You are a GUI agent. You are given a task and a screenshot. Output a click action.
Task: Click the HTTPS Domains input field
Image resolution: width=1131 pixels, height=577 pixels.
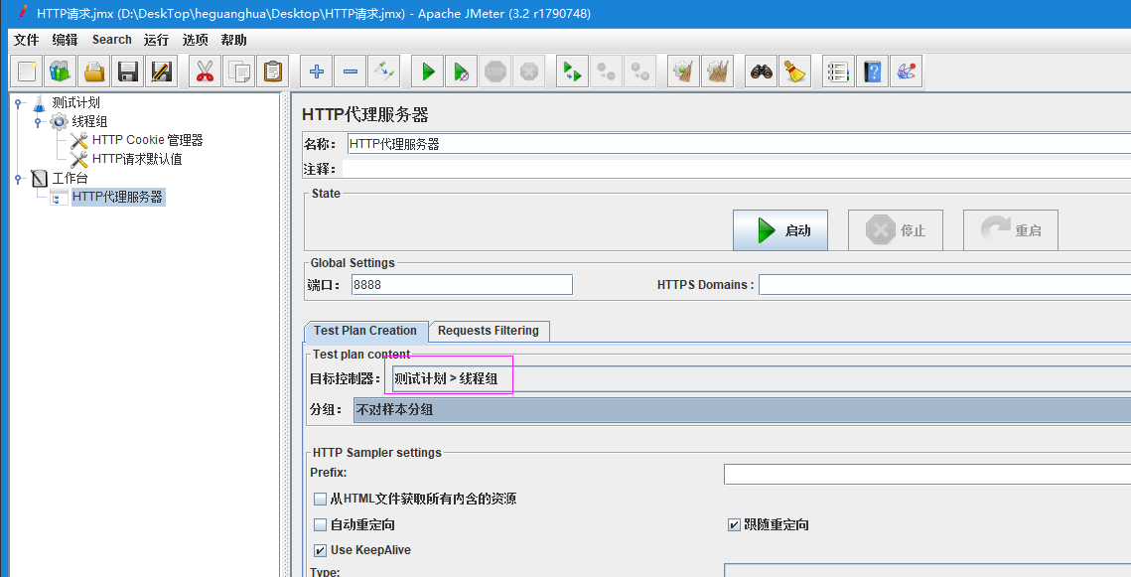tap(945, 285)
